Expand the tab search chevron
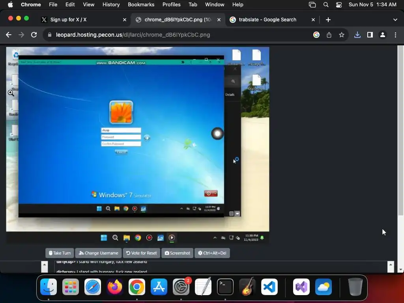This screenshot has height=303, width=404. click(395, 20)
